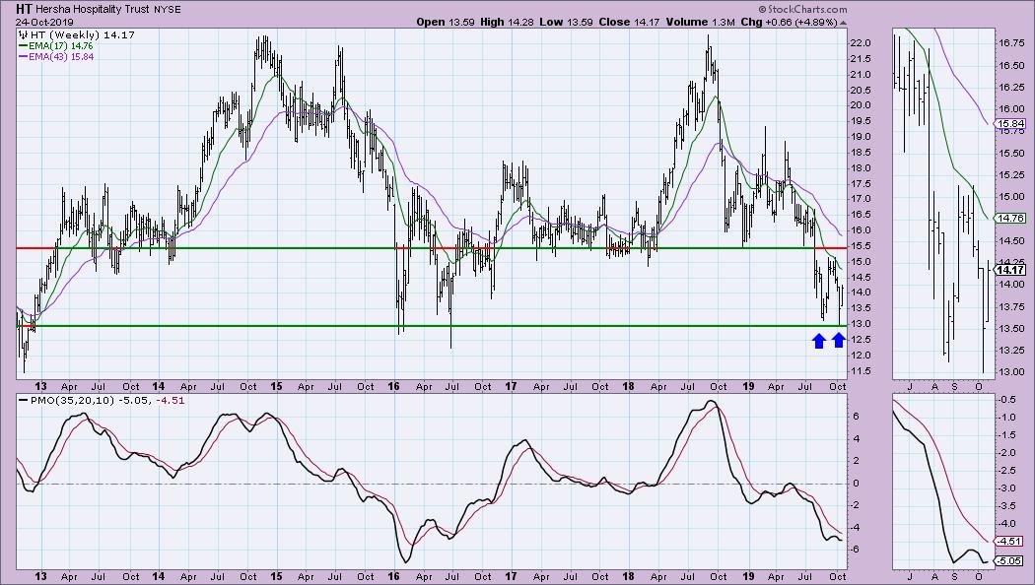Viewport: 1035px width, 585px height.
Task: Click the up triangle beside the Chg value
Action: point(843,23)
